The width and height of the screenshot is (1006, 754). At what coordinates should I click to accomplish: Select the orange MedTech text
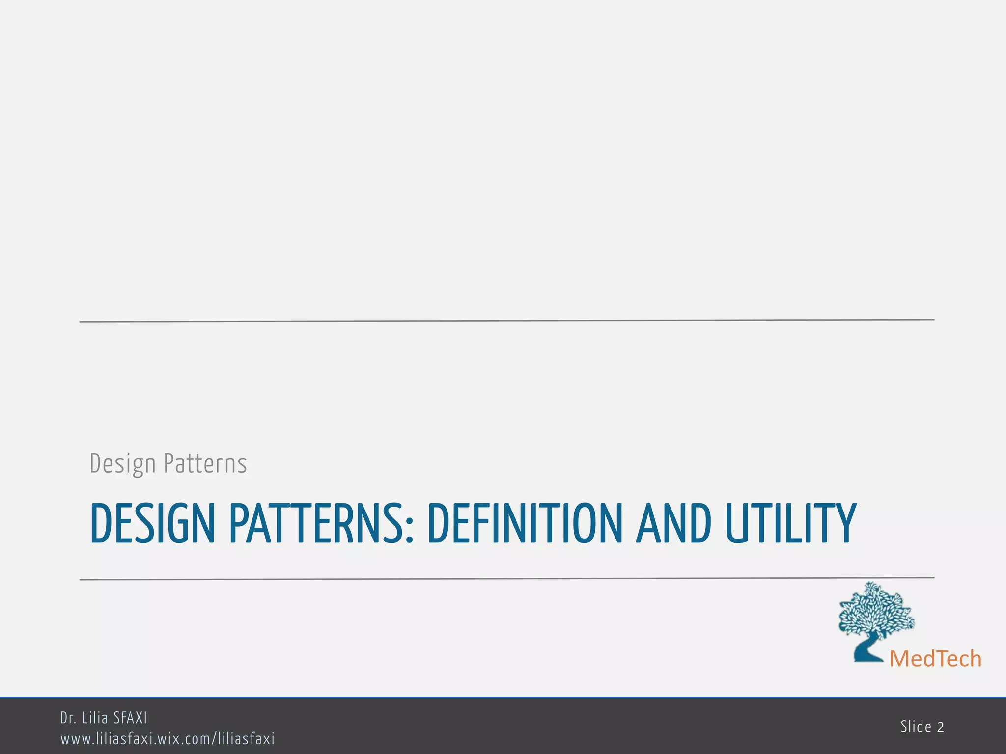pyautogui.click(x=935, y=659)
